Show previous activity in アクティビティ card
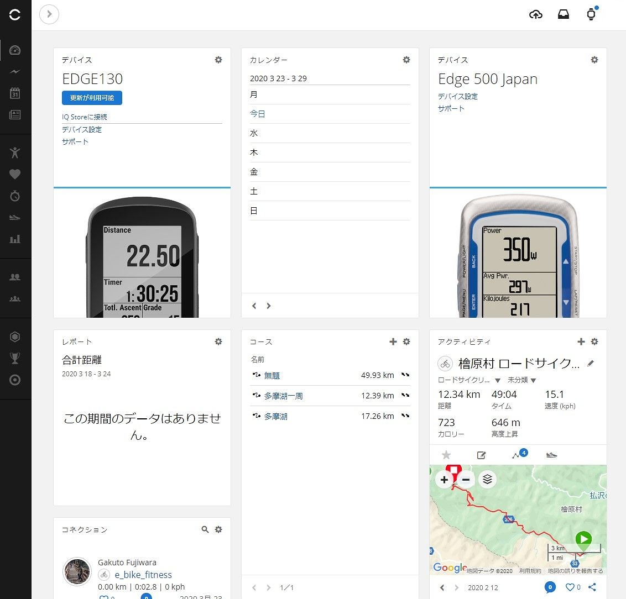Screen dimensions: 626x599 (442, 587)
